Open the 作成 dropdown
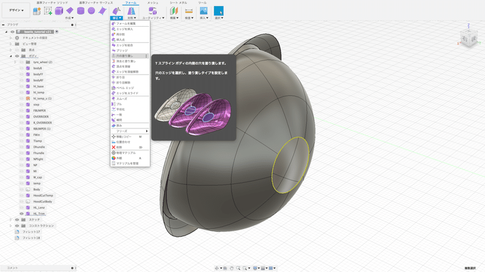 click(69, 18)
